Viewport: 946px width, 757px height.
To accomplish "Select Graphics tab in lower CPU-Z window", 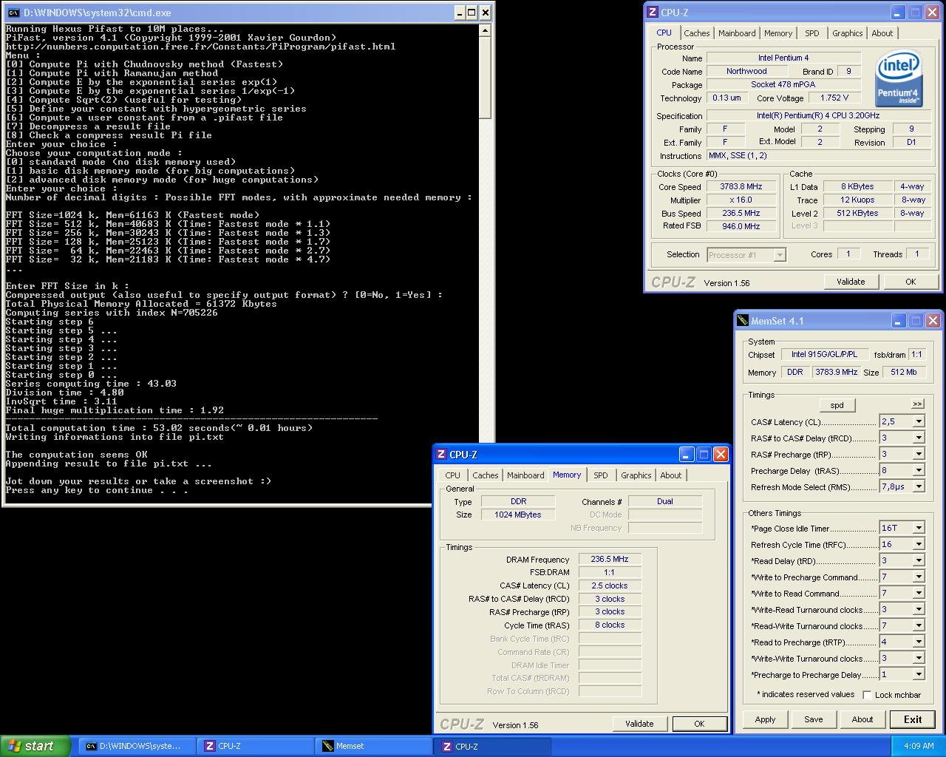I will tap(636, 475).
